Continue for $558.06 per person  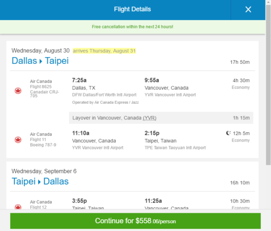tap(135, 221)
